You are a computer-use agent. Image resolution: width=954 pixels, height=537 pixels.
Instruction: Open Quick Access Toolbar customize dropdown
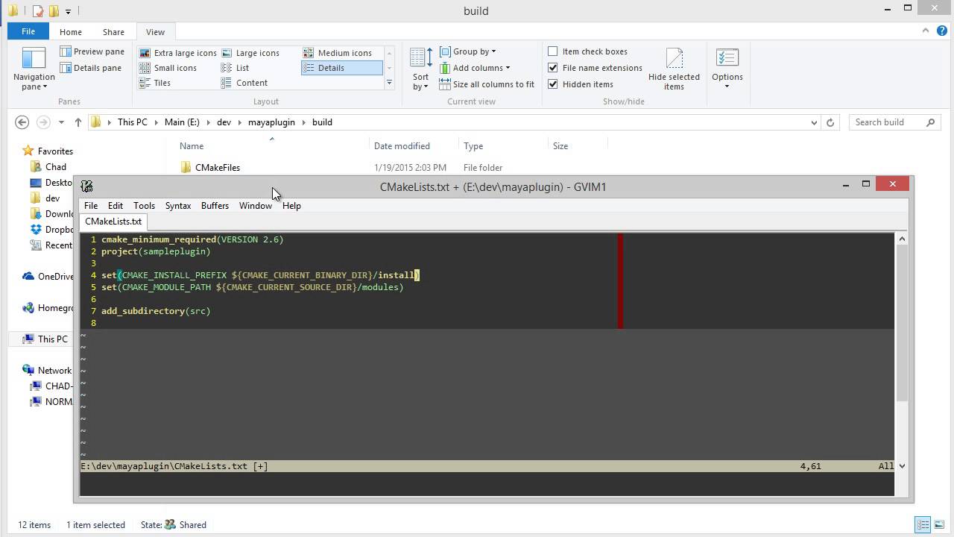tap(68, 11)
